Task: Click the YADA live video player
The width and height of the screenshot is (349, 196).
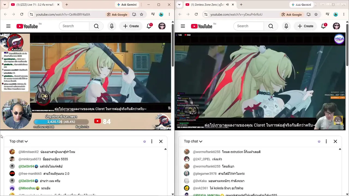Action: pos(260,81)
